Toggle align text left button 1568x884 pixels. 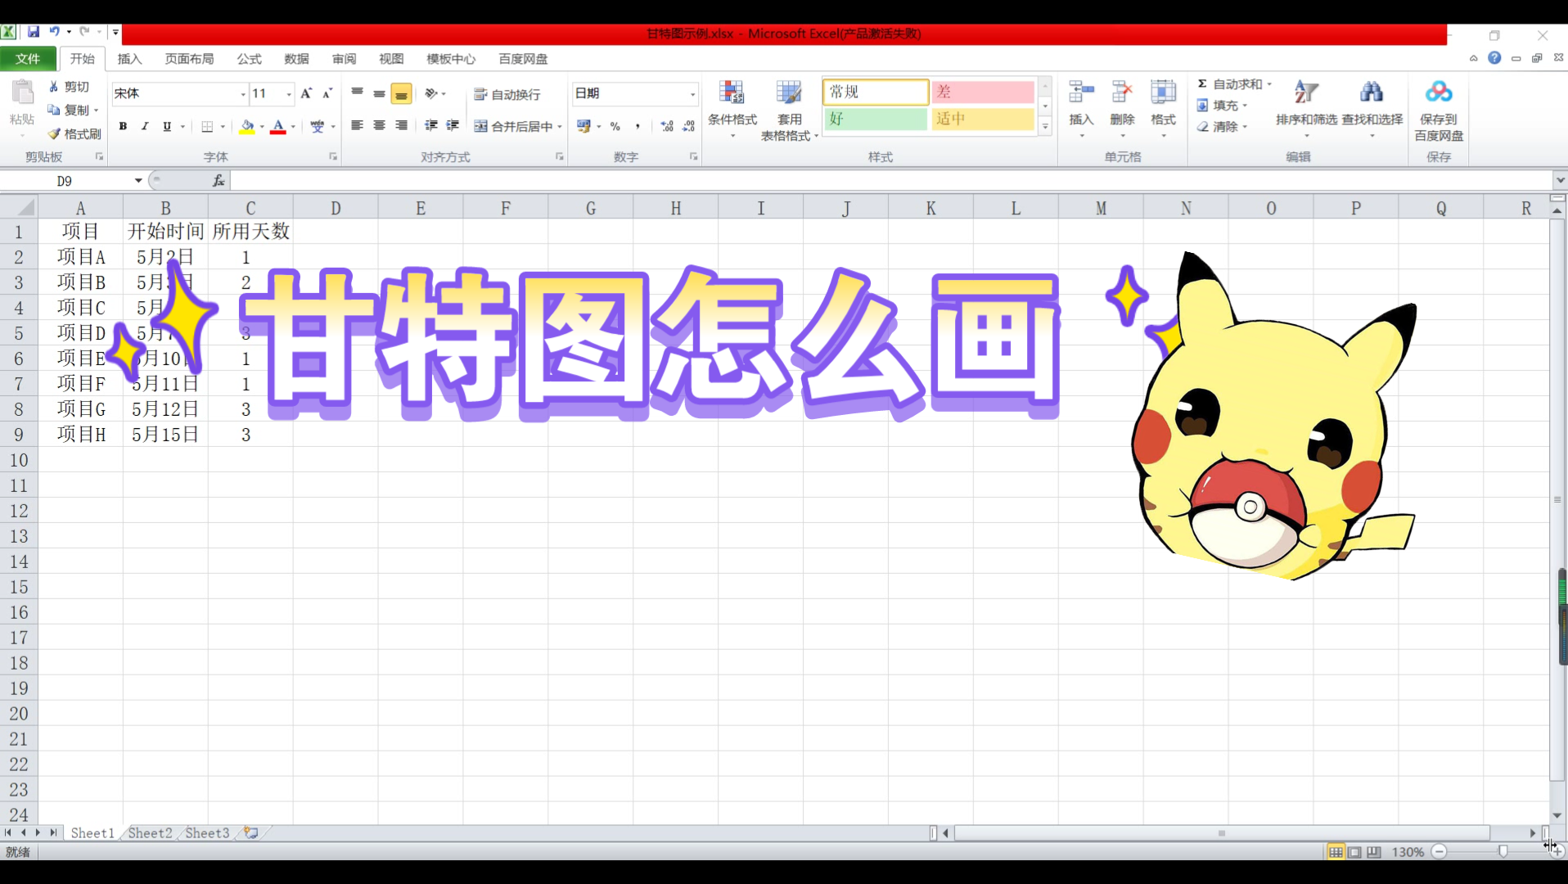[357, 126]
